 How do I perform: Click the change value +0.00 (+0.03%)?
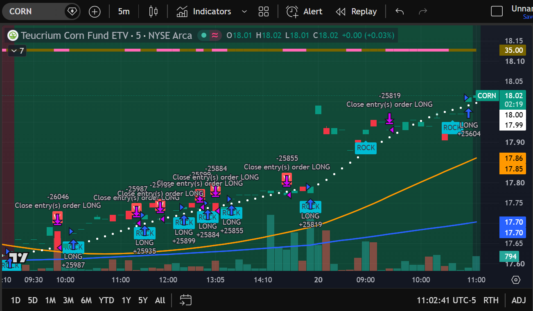click(368, 36)
